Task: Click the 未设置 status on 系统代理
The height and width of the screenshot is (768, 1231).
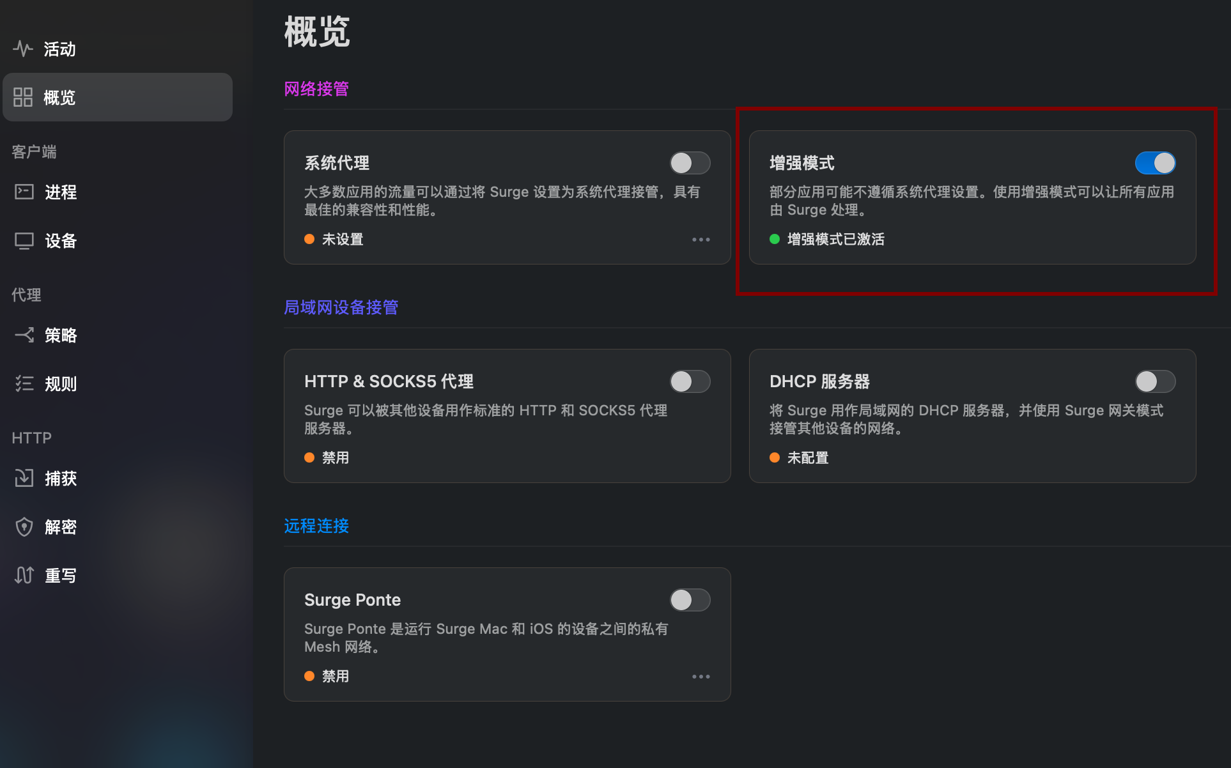Action: (343, 239)
